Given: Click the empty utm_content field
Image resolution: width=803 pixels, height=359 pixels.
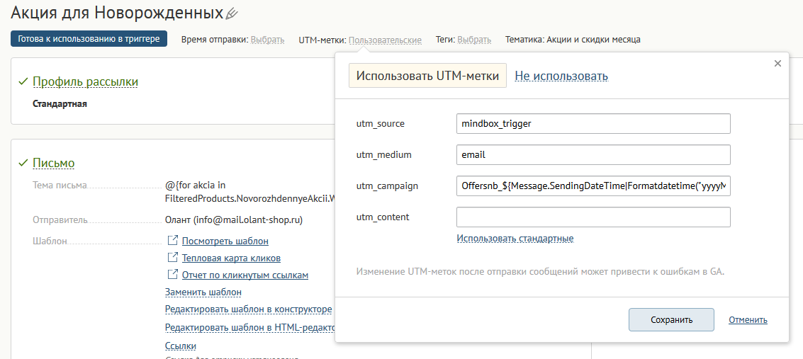Looking at the screenshot, I should click(x=593, y=217).
